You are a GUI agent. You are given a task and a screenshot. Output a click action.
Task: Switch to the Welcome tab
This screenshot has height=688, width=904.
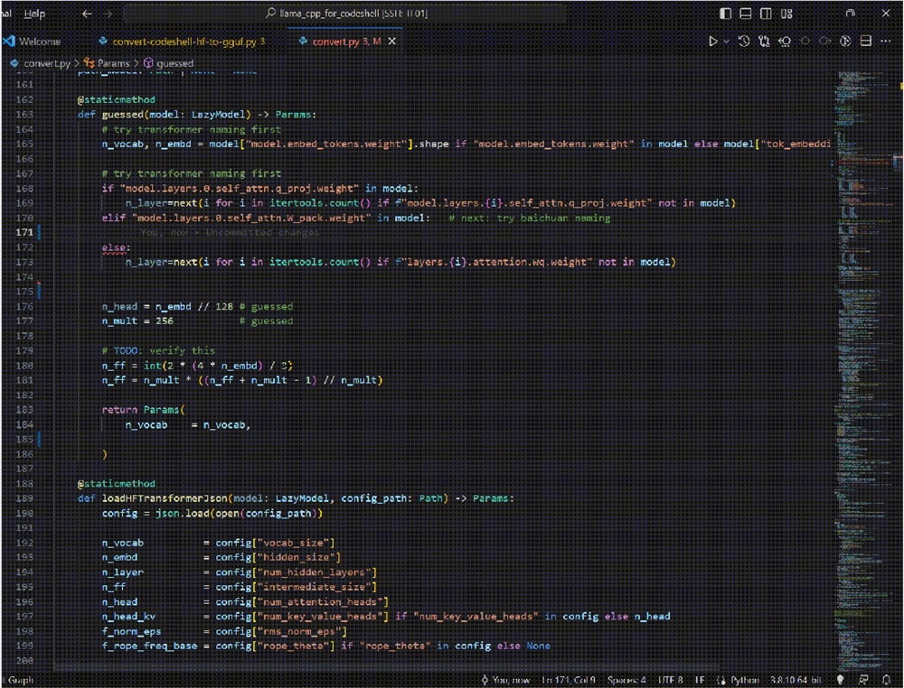click(33, 42)
